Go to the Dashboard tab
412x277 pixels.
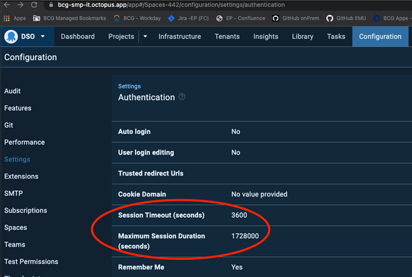point(78,36)
